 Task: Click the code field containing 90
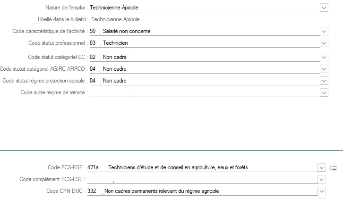(93, 31)
